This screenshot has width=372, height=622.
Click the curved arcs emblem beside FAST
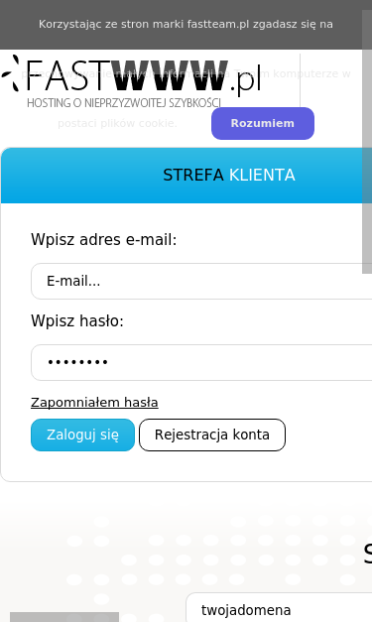(x=11, y=73)
